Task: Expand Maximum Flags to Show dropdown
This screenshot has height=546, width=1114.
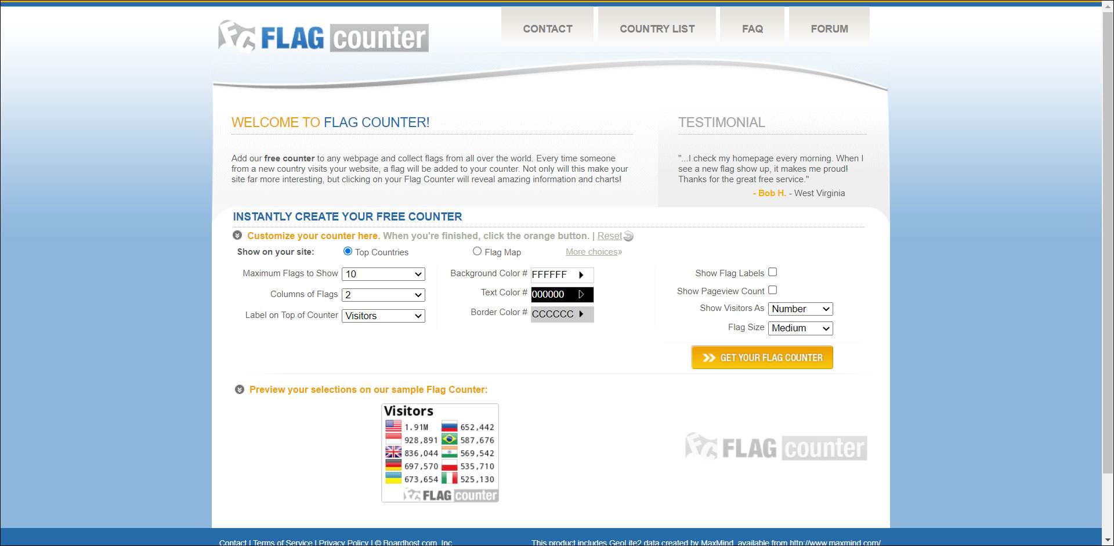Action: tap(384, 274)
